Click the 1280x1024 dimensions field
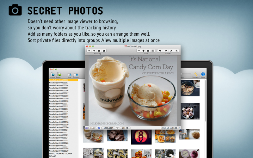This screenshot has height=158, width=253. 108,128
